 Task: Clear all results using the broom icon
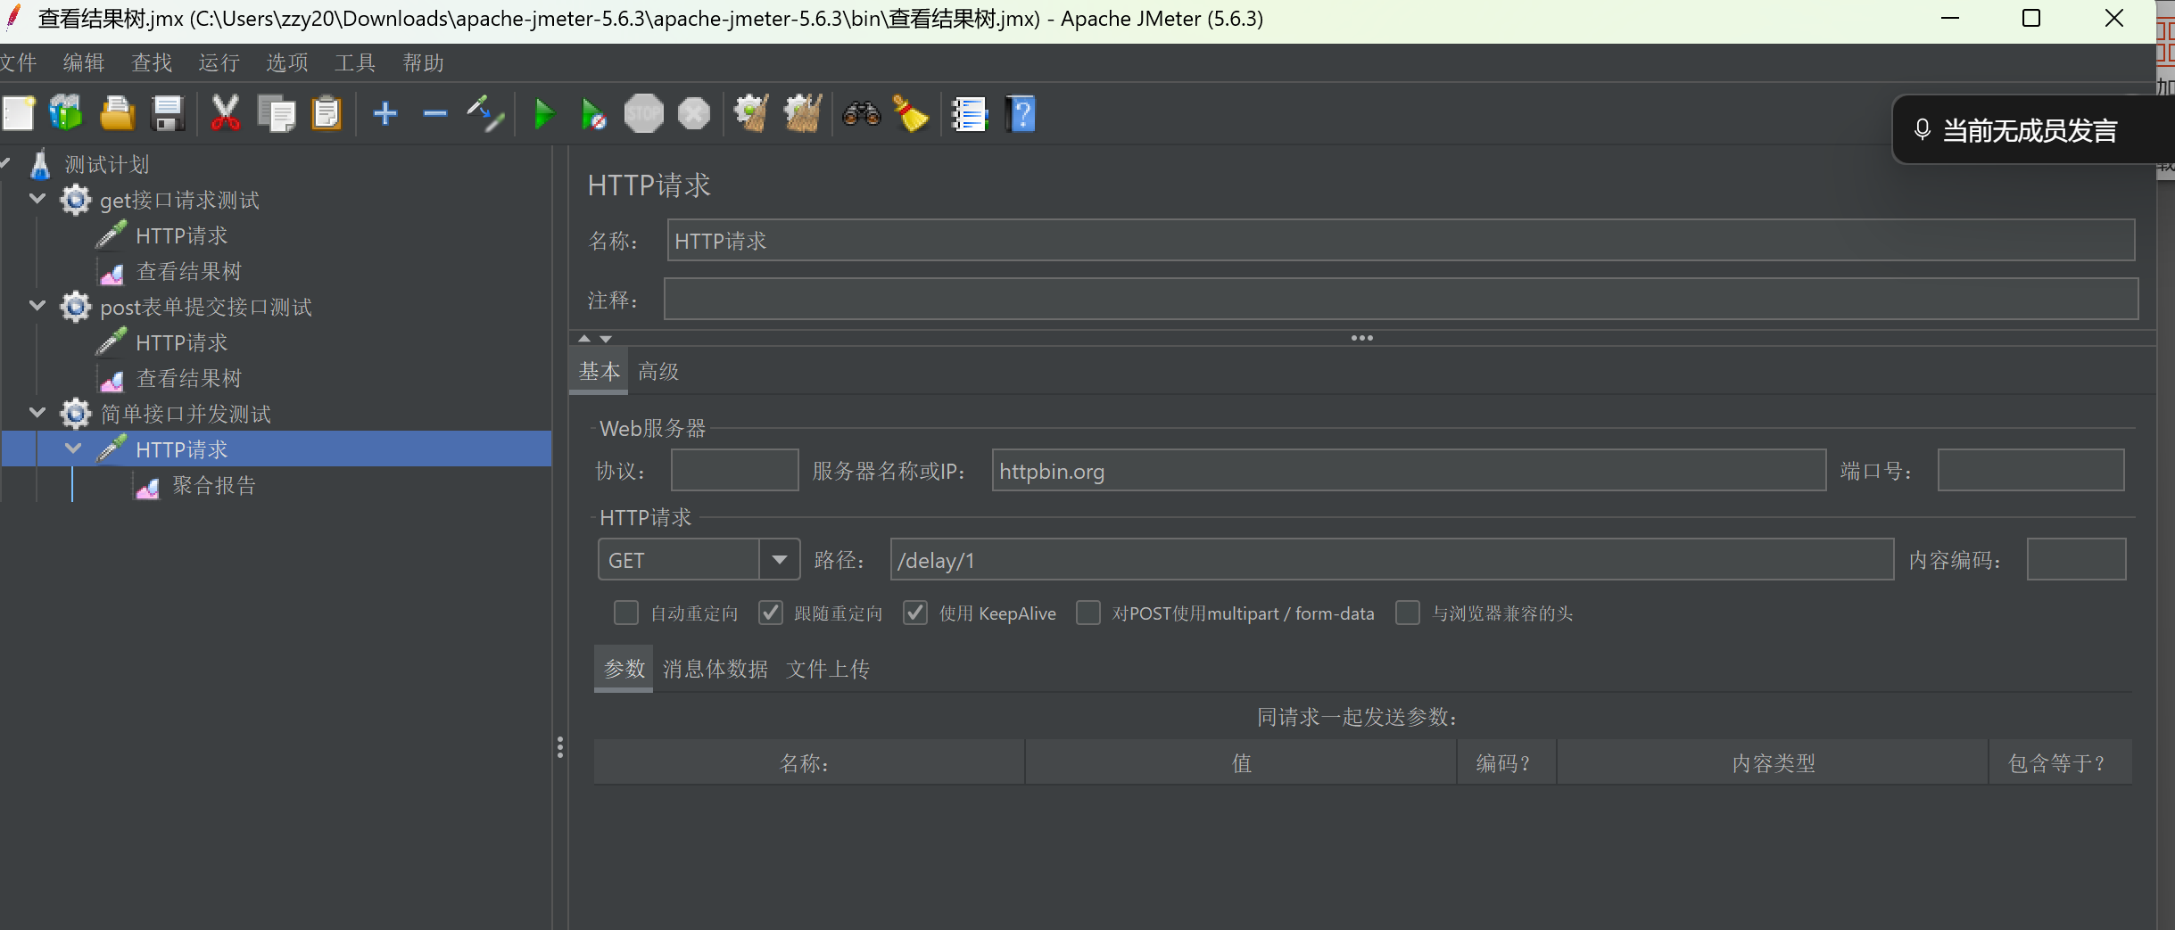912,113
